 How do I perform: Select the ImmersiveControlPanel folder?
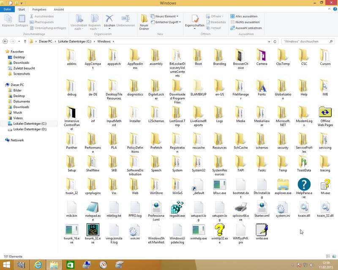click(x=71, y=118)
